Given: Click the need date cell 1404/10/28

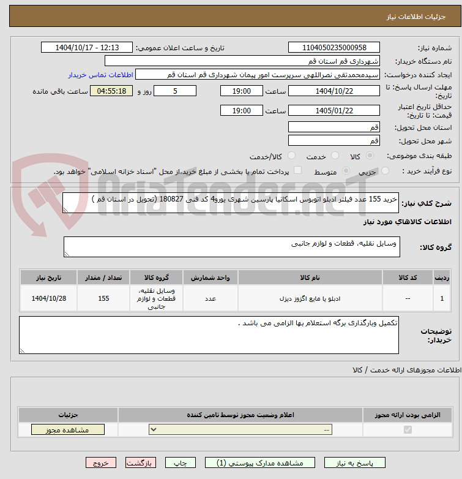Looking at the screenshot, I should click(x=49, y=298).
